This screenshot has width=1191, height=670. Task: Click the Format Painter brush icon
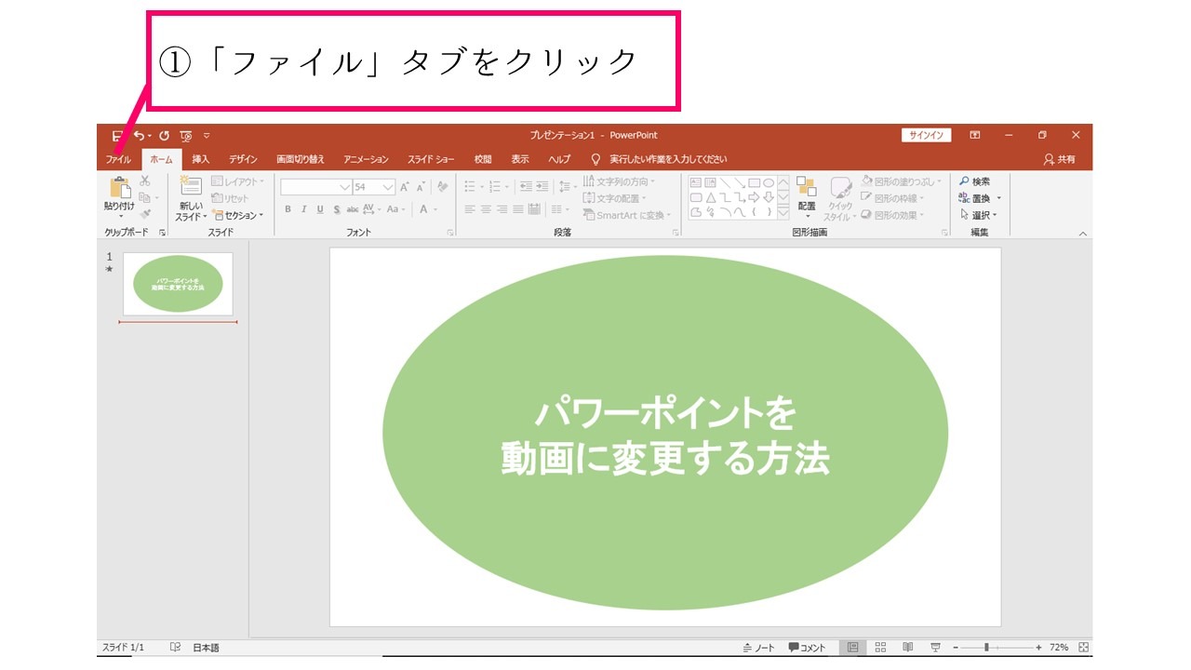click(145, 214)
